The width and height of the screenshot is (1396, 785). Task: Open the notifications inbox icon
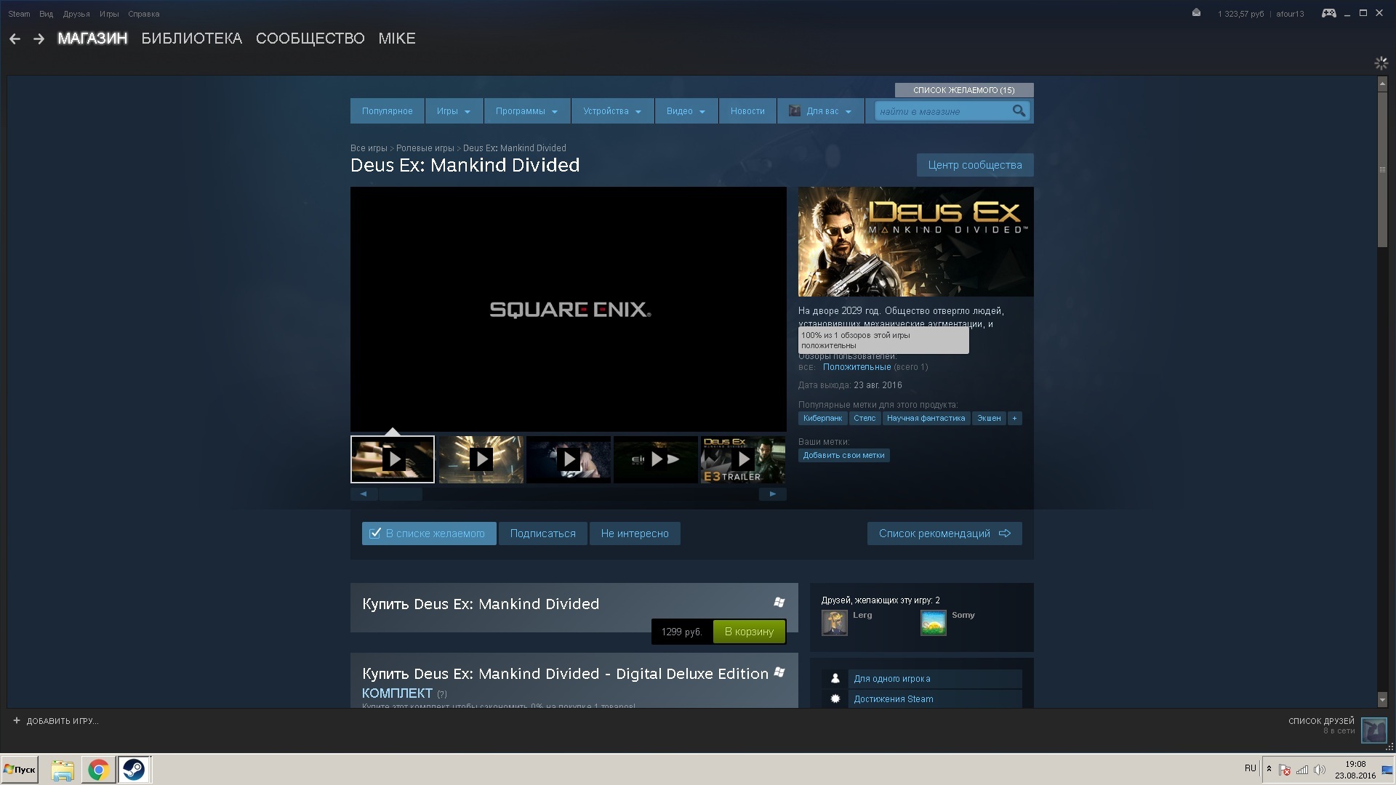1196,13
